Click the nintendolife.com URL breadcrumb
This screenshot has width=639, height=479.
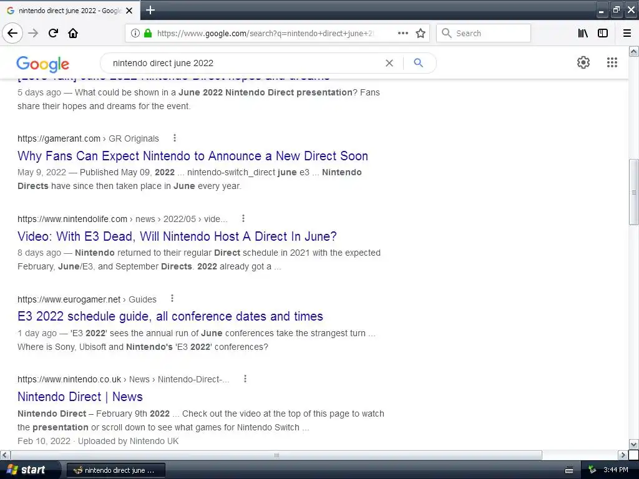122,219
